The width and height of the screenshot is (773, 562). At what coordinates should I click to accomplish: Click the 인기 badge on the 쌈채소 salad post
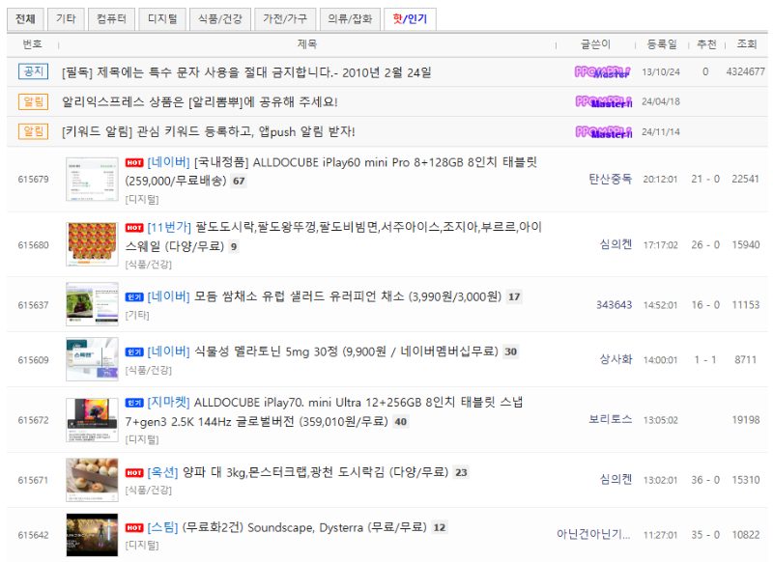pyautogui.click(x=134, y=295)
